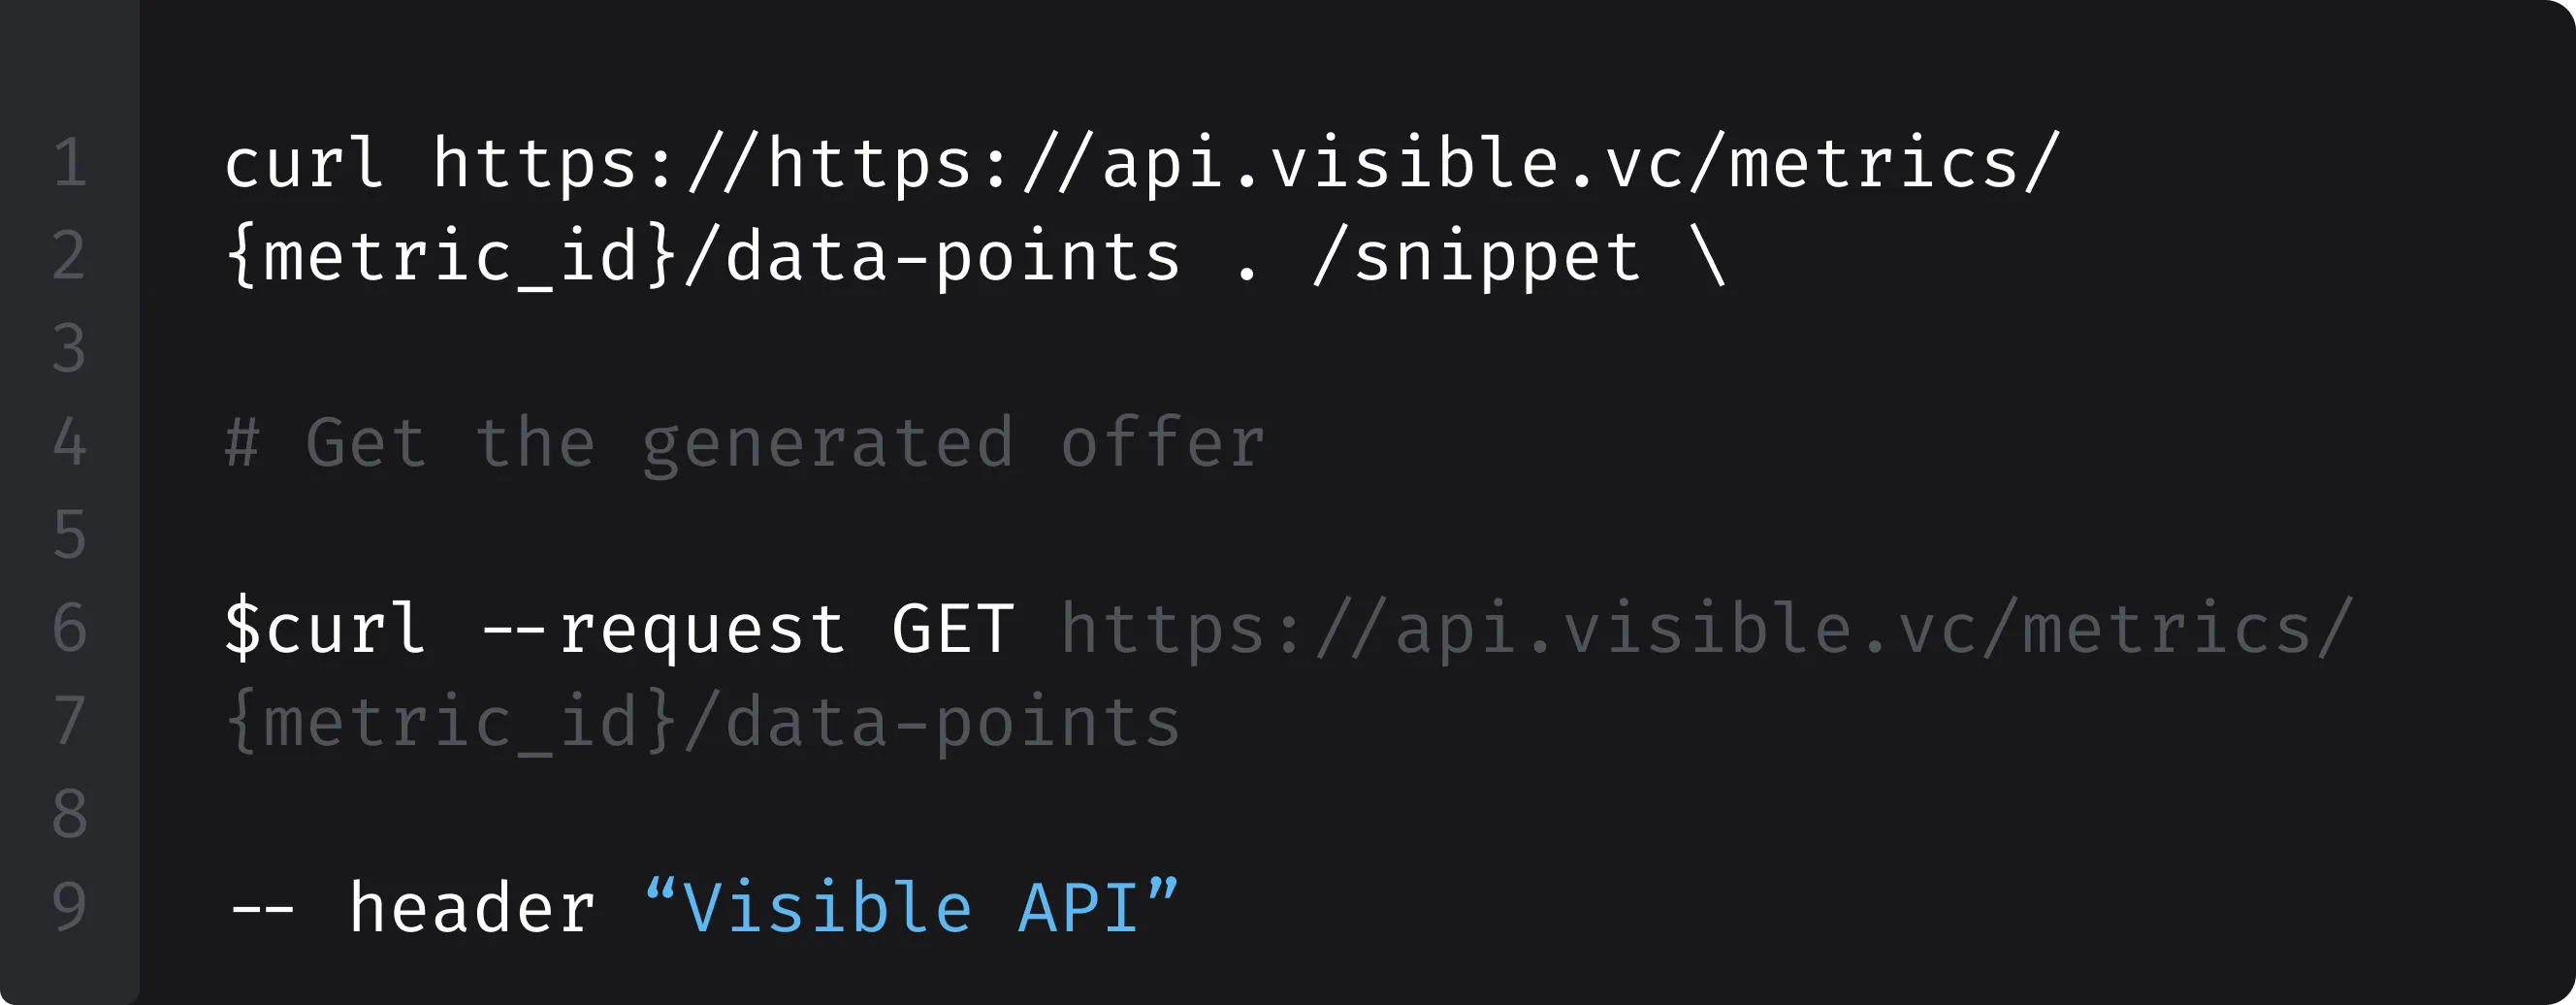Select line number 8 in the gutter
This screenshot has width=2576, height=1005.
pos(70,814)
